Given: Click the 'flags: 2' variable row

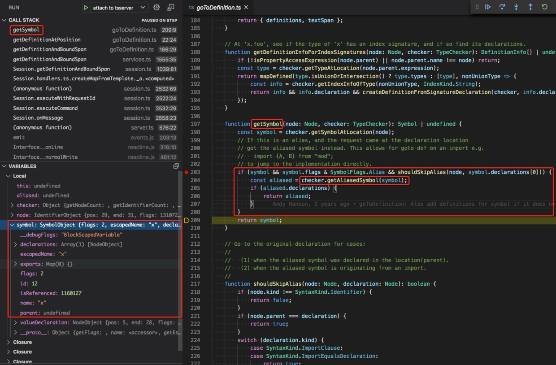Looking at the screenshot, I should click(x=92, y=274).
